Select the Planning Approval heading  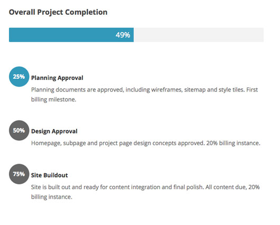57,78
